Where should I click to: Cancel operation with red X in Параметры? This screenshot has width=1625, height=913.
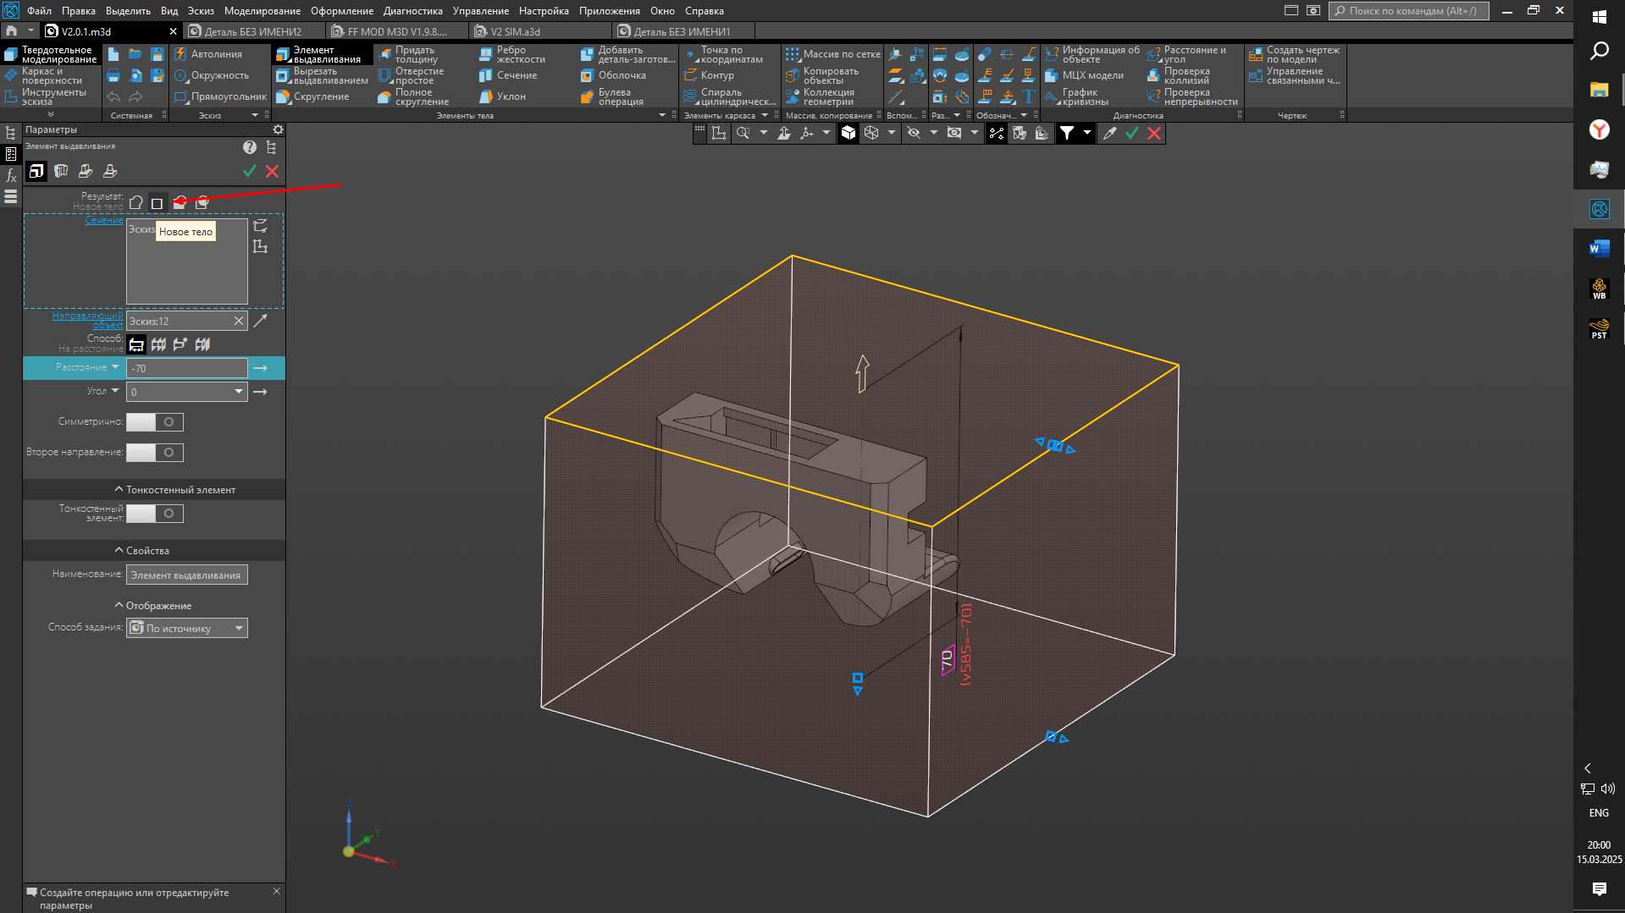pos(272,171)
